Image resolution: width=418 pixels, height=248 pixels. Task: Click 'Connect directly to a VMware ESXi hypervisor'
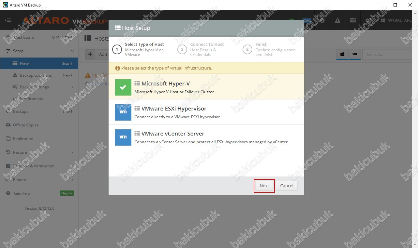(x=177, y=117)
